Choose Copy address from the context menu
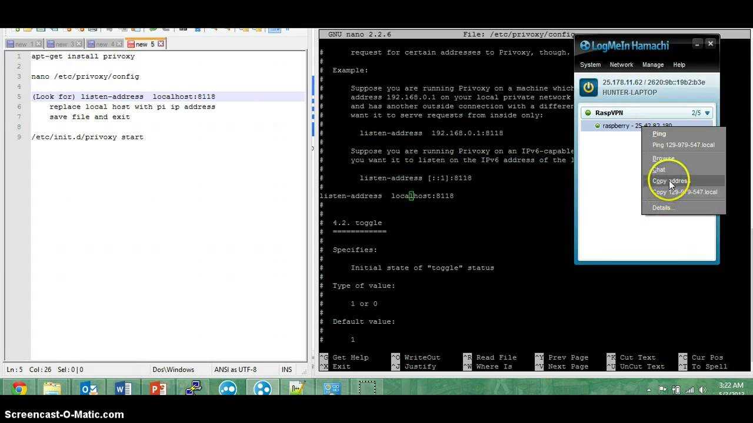 pos(669,181)
